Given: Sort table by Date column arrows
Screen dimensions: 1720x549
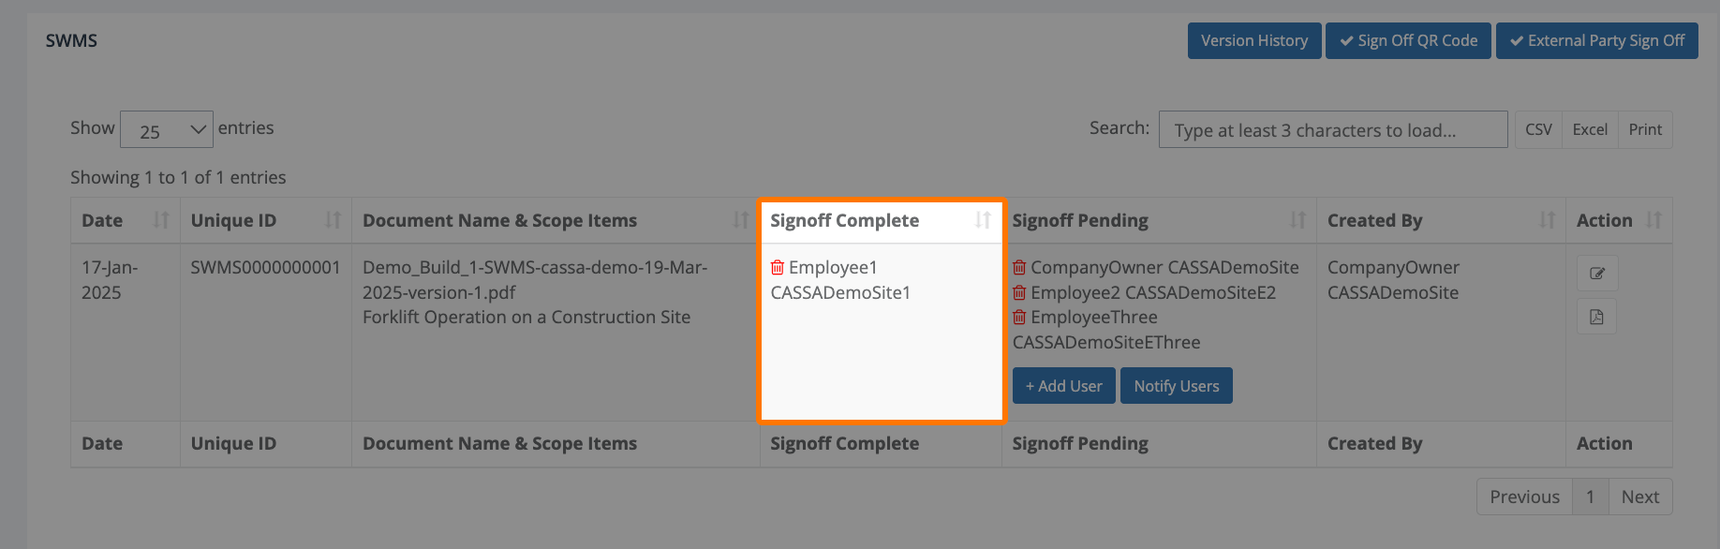Looking at the screenshot, I should coord(161,220).
